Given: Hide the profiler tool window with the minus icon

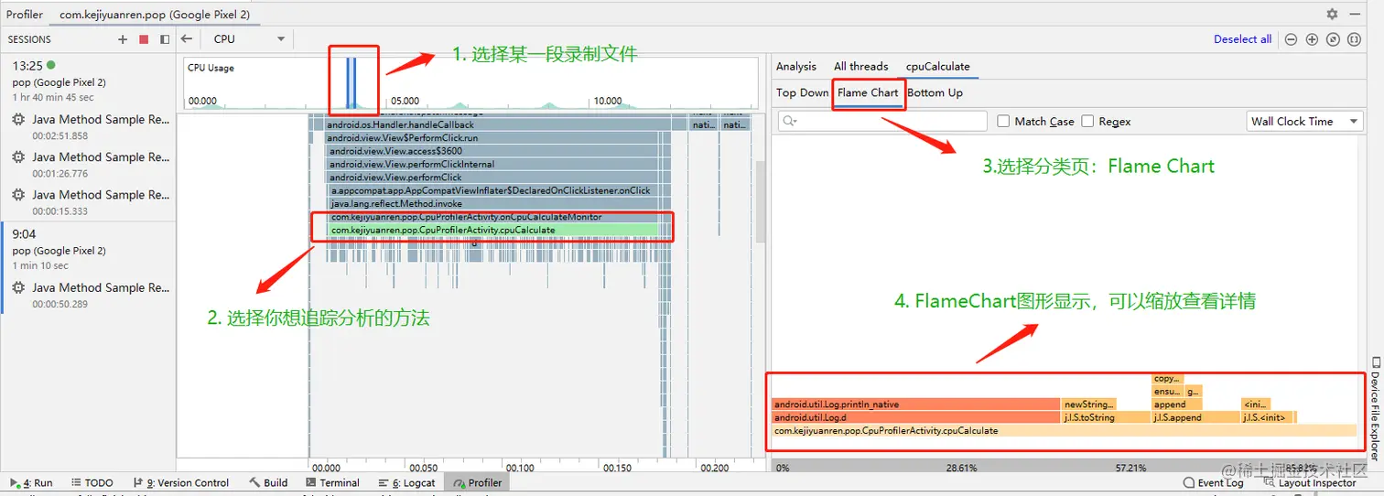Looking at the screenshot, I should (1355, 15).
